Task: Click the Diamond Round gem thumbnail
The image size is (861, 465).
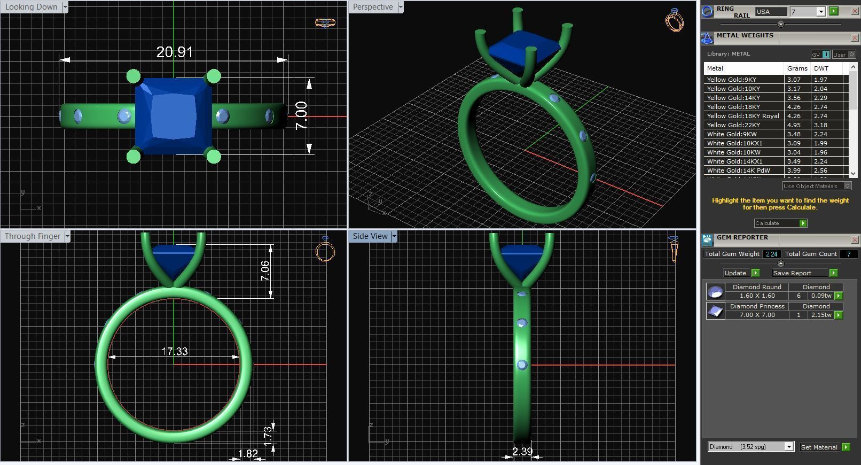Action: pyautogui.click(x=715, y=291)
